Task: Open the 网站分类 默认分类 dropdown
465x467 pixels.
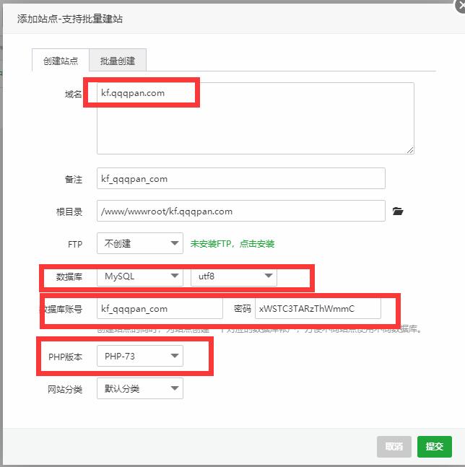Action: [x=139, y=389]
